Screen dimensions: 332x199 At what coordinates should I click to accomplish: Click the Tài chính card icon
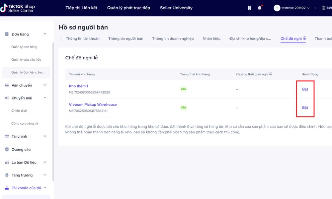point(7,136)
